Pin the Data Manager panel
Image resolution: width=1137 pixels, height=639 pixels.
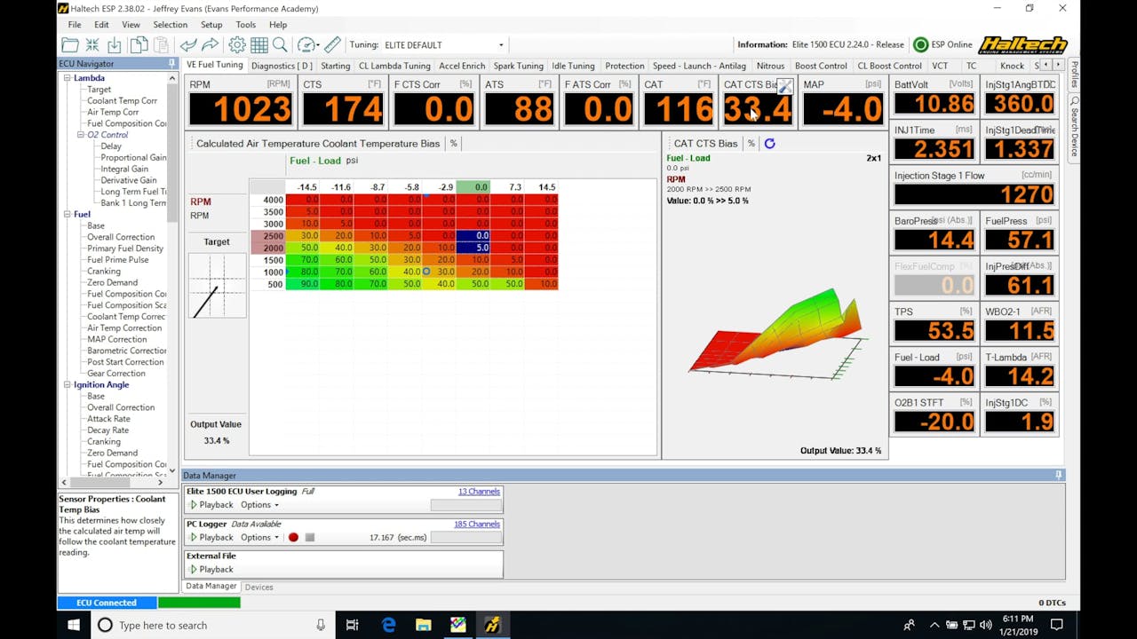(x=1058, y=475)
